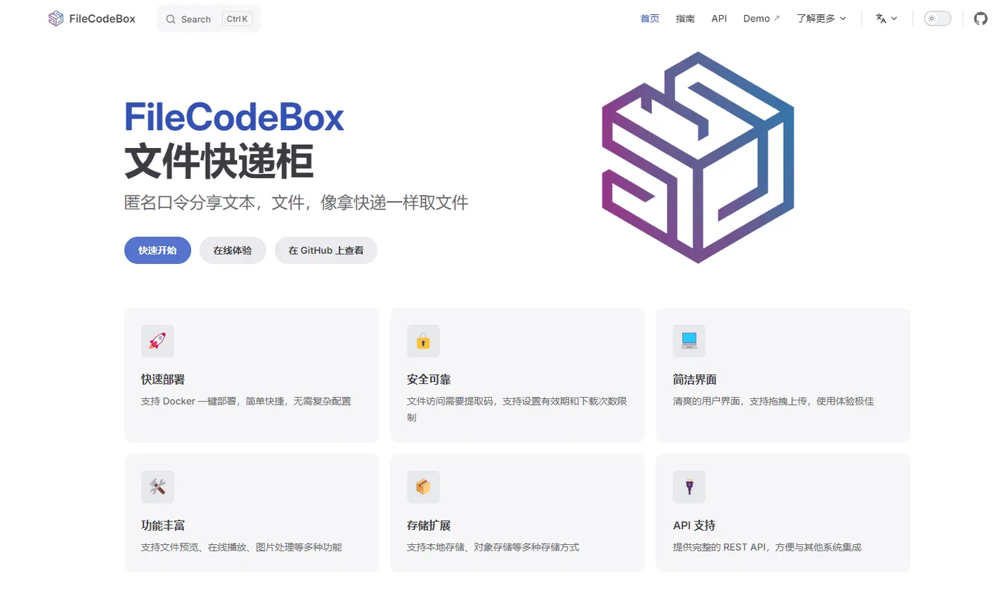Open the Demo external link
Viewport: 1002px width, 590px height.
pos(762,19)
